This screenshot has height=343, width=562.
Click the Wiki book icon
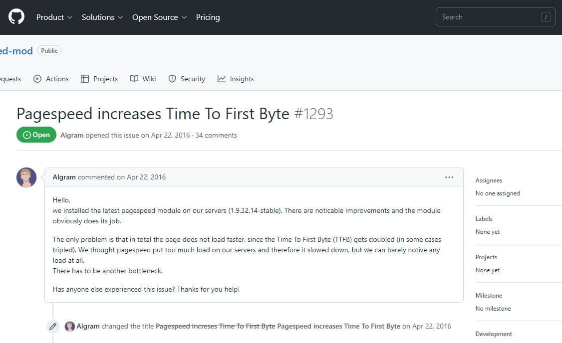pyautogui.click(x=134, y=79)
